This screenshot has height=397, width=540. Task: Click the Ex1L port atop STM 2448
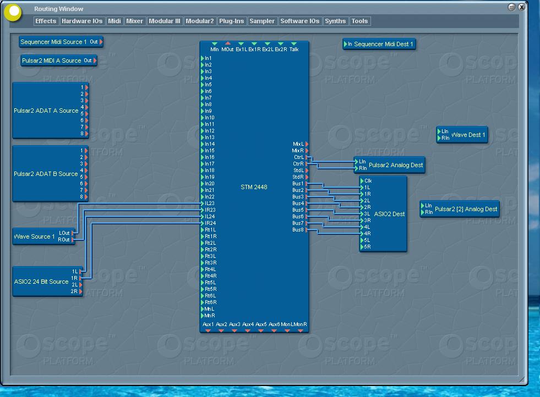(241, 43)
